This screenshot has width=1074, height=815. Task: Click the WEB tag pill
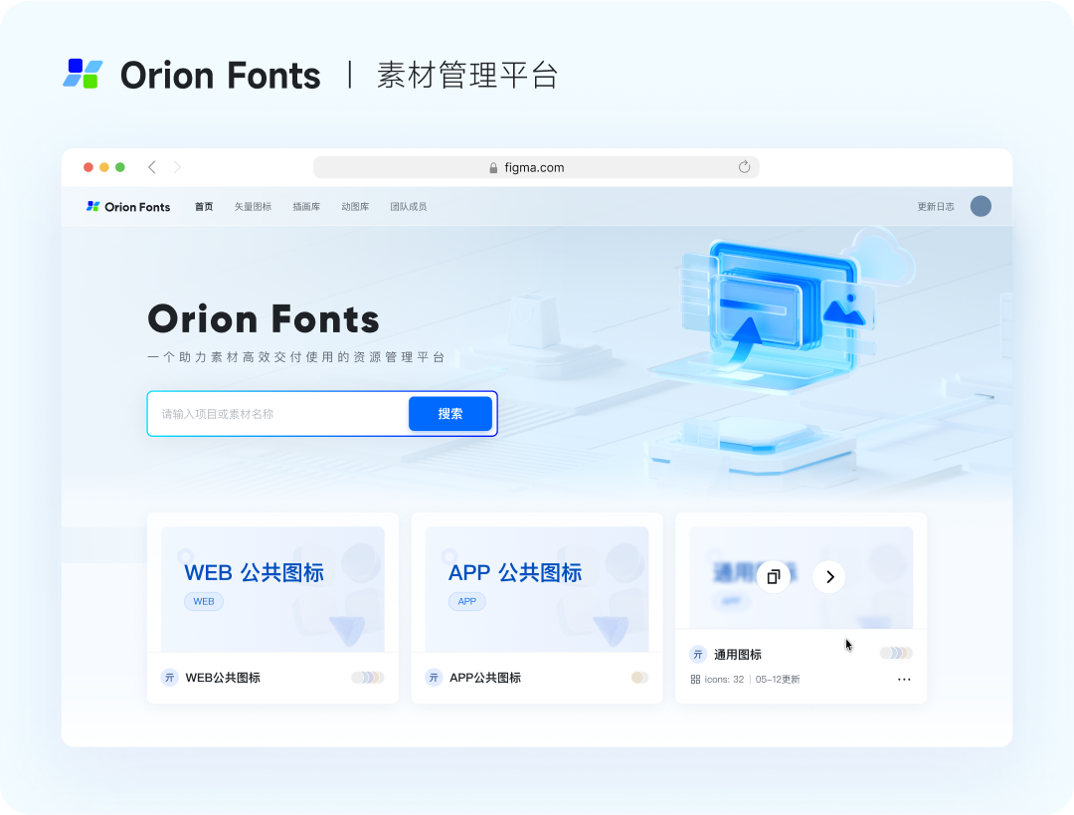(204, 601)
